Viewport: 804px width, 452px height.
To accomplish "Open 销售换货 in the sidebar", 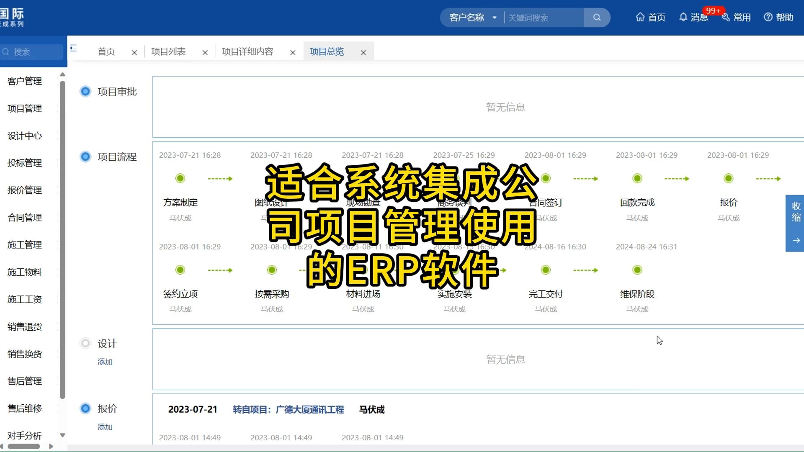I will click(x=25, y=354).
